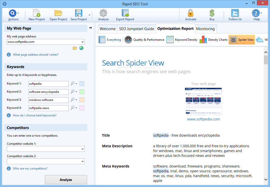The height and width of the screenshot is (187, 270).
Task: Click the globe icon under page address
Action: coord(81,48)
